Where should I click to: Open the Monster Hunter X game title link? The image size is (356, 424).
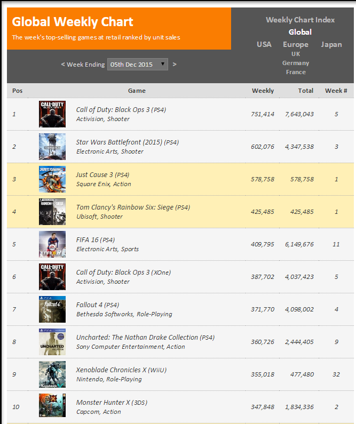click(112, 402)
